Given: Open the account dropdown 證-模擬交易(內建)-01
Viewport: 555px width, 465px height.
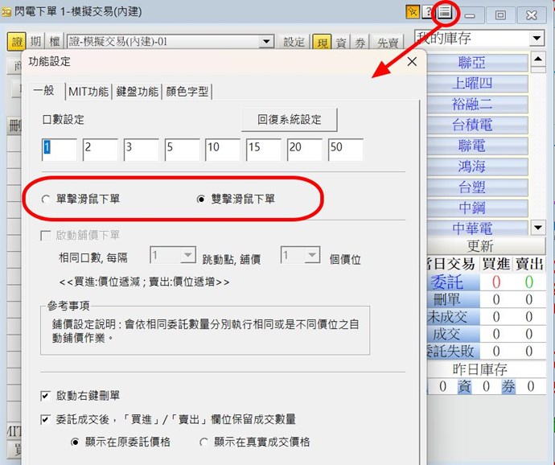Looking at the screenshot, I should point(267,42).
